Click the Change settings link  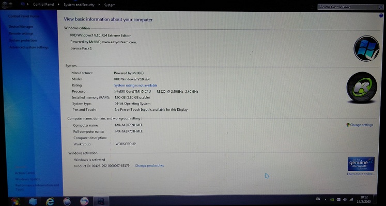point(361,125)
